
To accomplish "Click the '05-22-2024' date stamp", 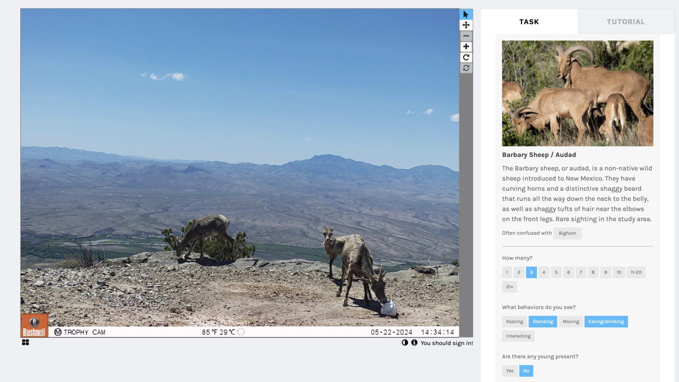I will coord(391,332).
